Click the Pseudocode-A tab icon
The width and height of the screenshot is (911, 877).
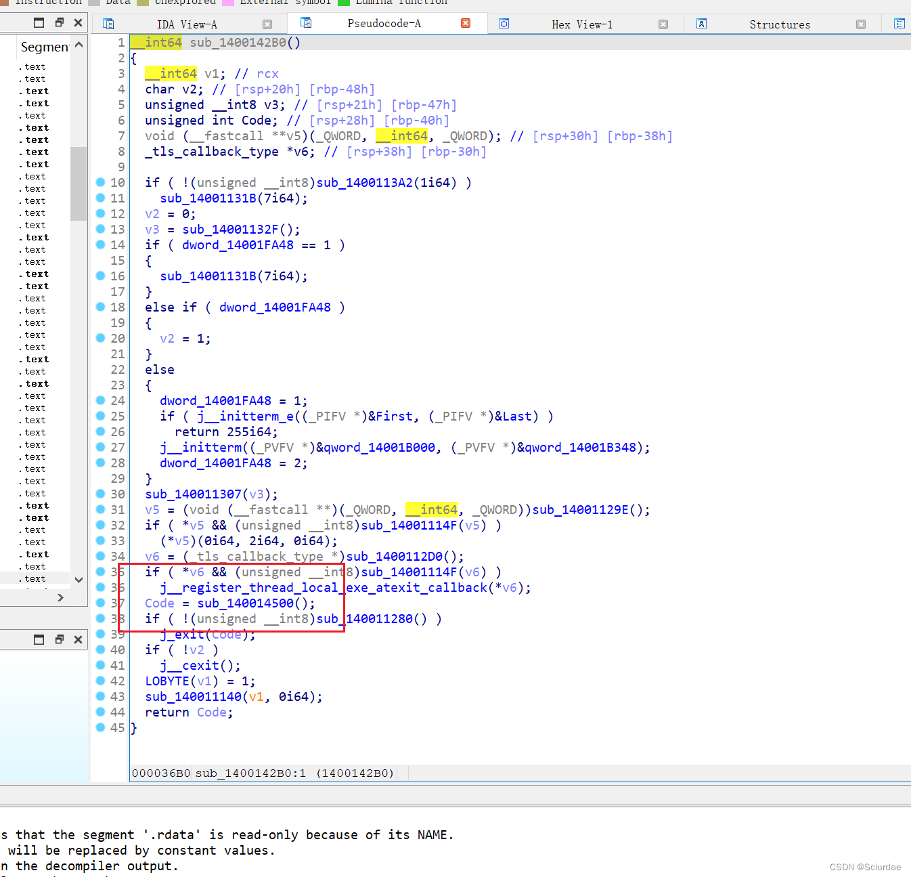306,23
